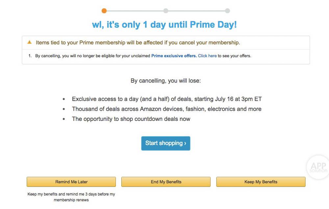The width and height of the screenshot is (329, 209).
Task: Click the last gray progress step dot
Action: click(x=227, y=11)
